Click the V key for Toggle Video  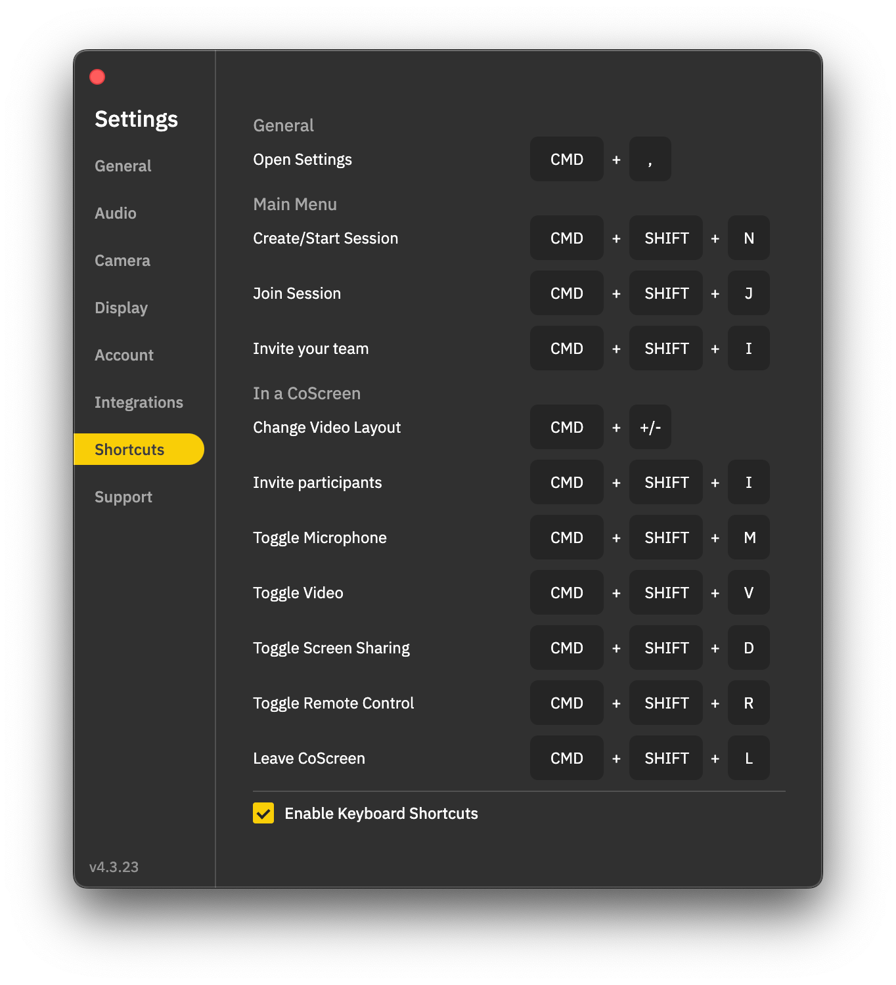pos(749,592)
